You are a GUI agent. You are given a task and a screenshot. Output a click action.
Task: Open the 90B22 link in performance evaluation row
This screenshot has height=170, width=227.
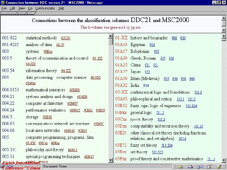88,110
